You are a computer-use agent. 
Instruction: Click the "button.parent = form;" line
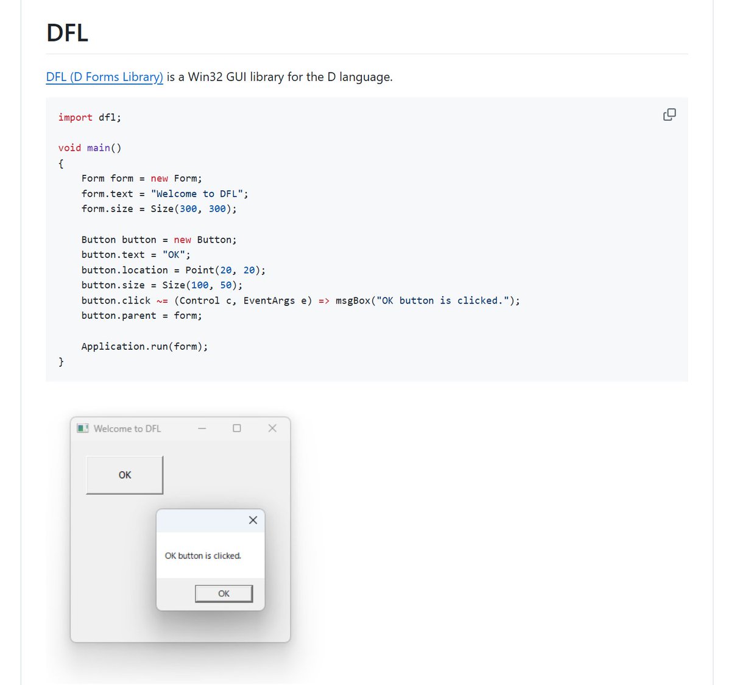pos(142,316)
